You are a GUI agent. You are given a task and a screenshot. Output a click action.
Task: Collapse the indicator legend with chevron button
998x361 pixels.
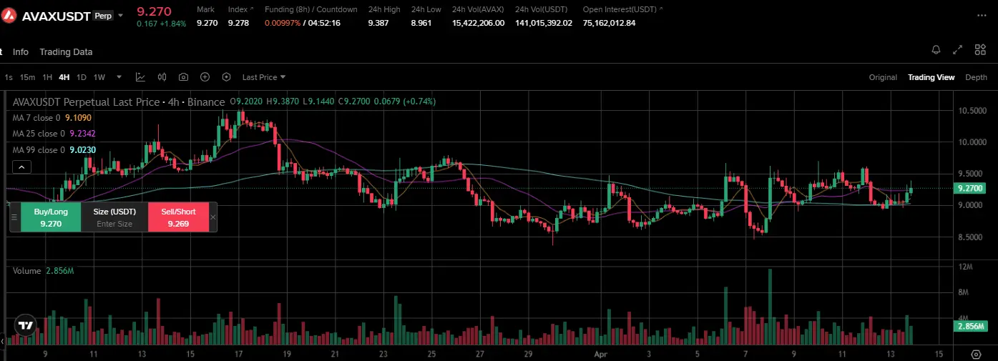[x=21, y=167]
